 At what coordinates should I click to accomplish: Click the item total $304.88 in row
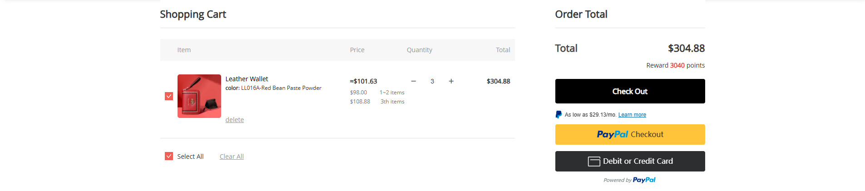498,81
